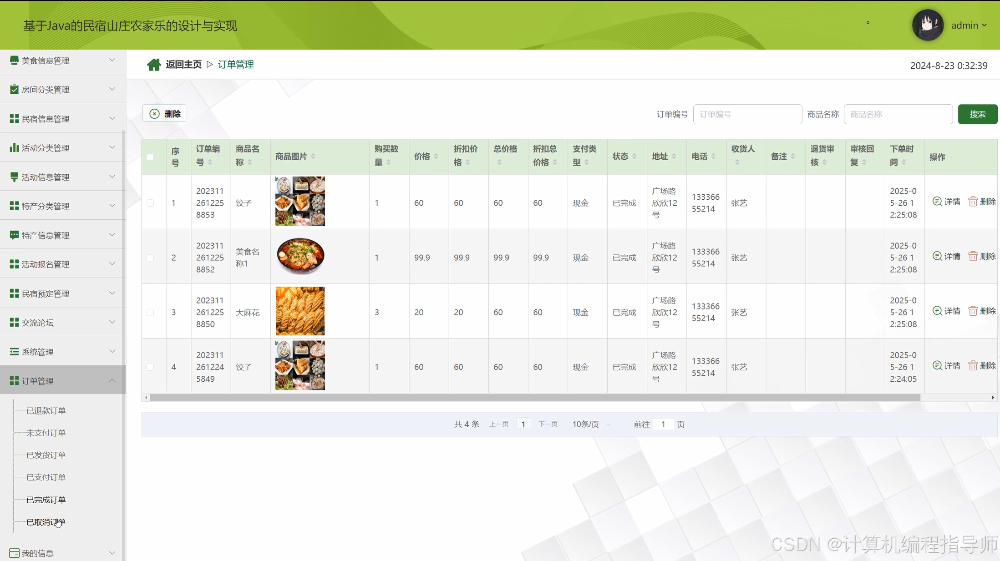This screenshot has width=1000, height=561.
Task: Click the home icon beside 返回主页
Action: pos(154,65)
